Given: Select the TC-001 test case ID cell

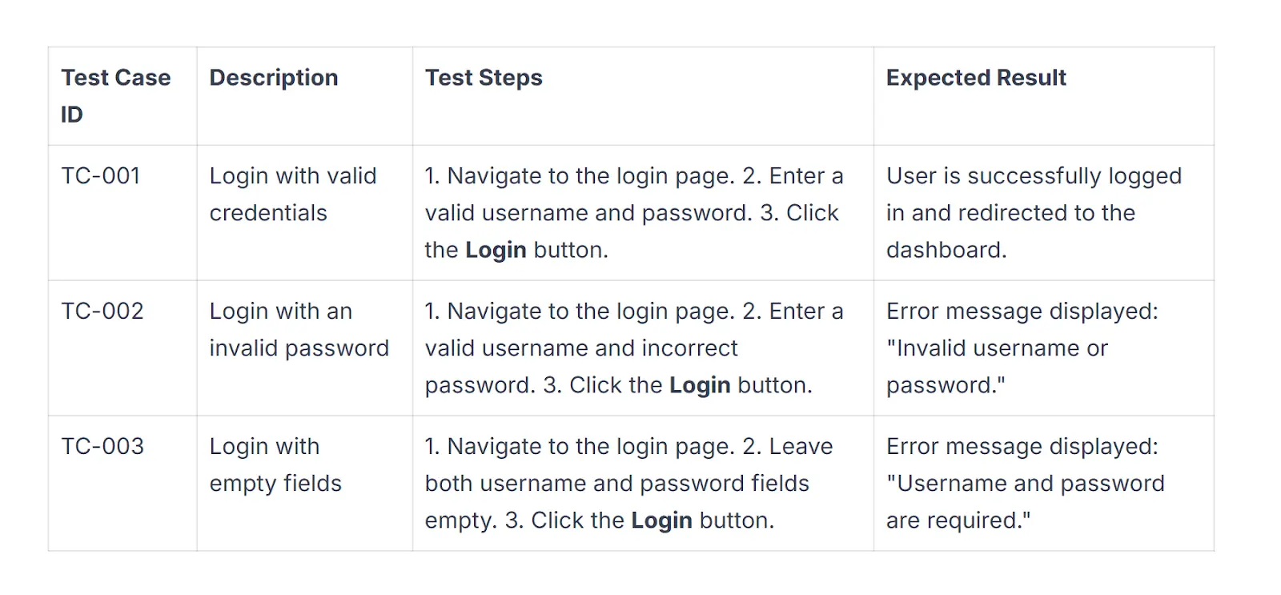Looking at the screenshot, I should tap(101, 176).
